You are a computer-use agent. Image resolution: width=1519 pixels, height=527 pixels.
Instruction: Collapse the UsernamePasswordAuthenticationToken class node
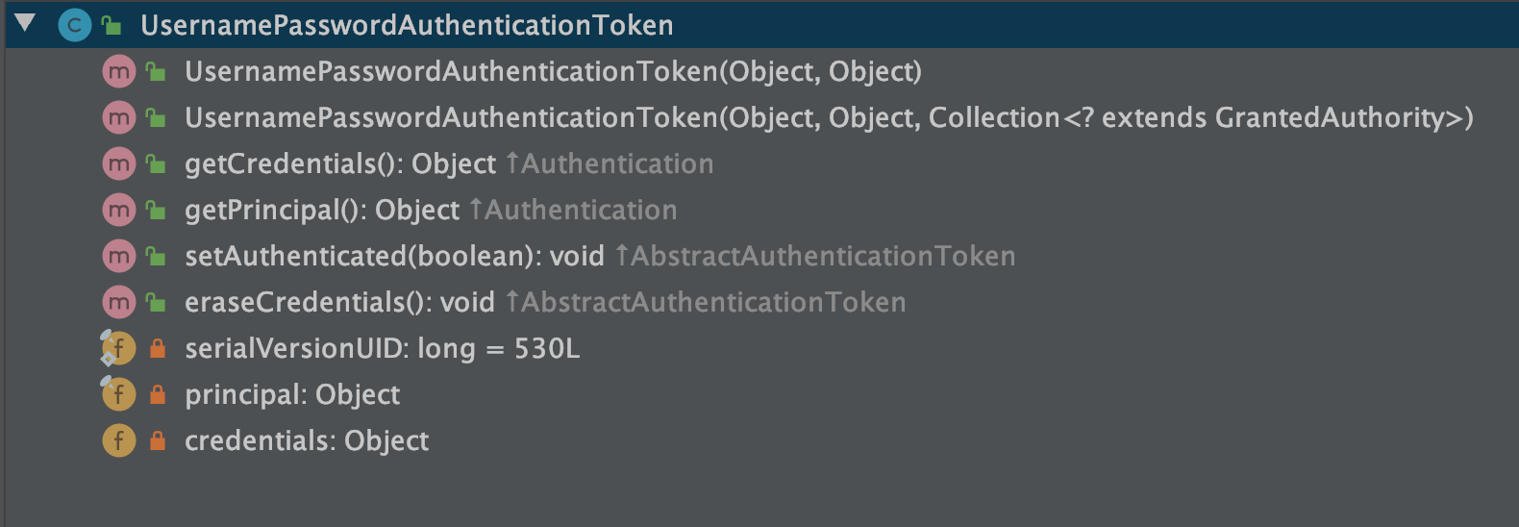point(25,23)
